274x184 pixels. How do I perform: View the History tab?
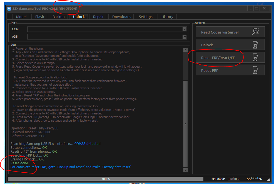167,17
